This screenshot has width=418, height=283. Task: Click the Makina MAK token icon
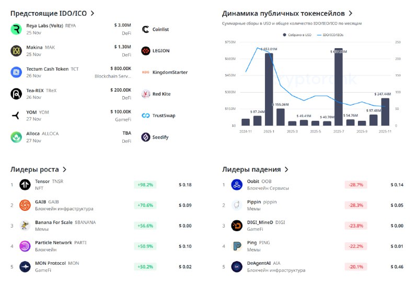[16, 51]
